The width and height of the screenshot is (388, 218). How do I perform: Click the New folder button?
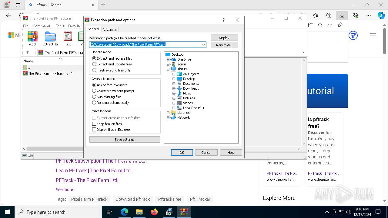224,45
